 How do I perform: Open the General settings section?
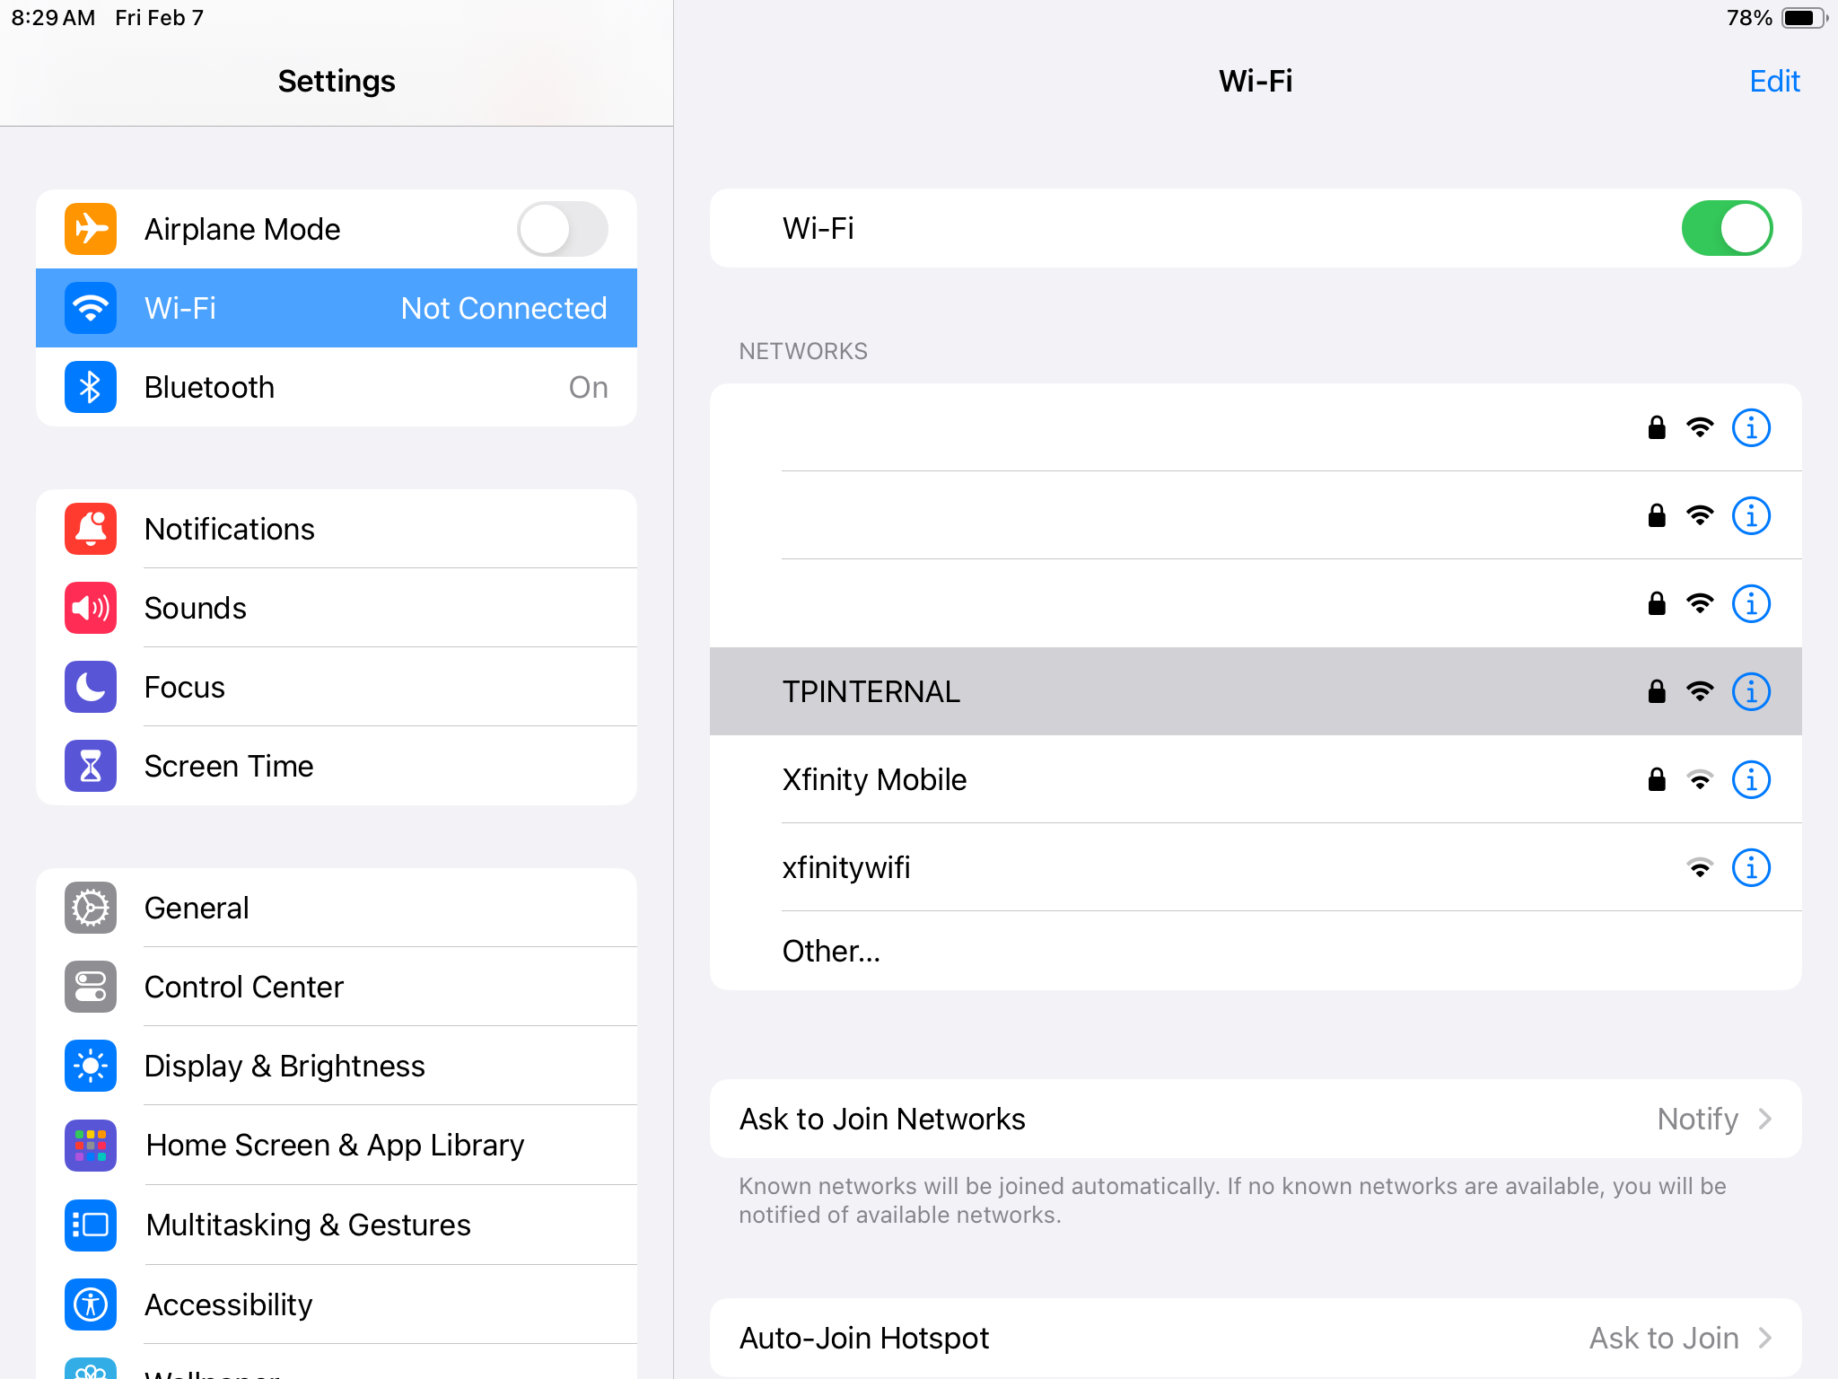(197, 908)
